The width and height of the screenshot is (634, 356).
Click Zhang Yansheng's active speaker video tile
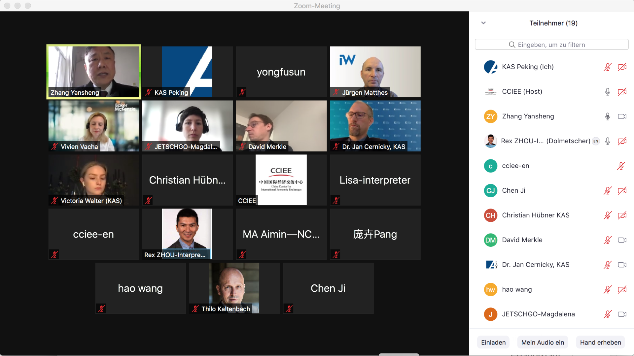click(x=94, y=72)
